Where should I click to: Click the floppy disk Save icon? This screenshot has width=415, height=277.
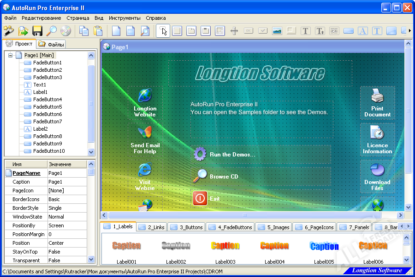click(37, 31)
